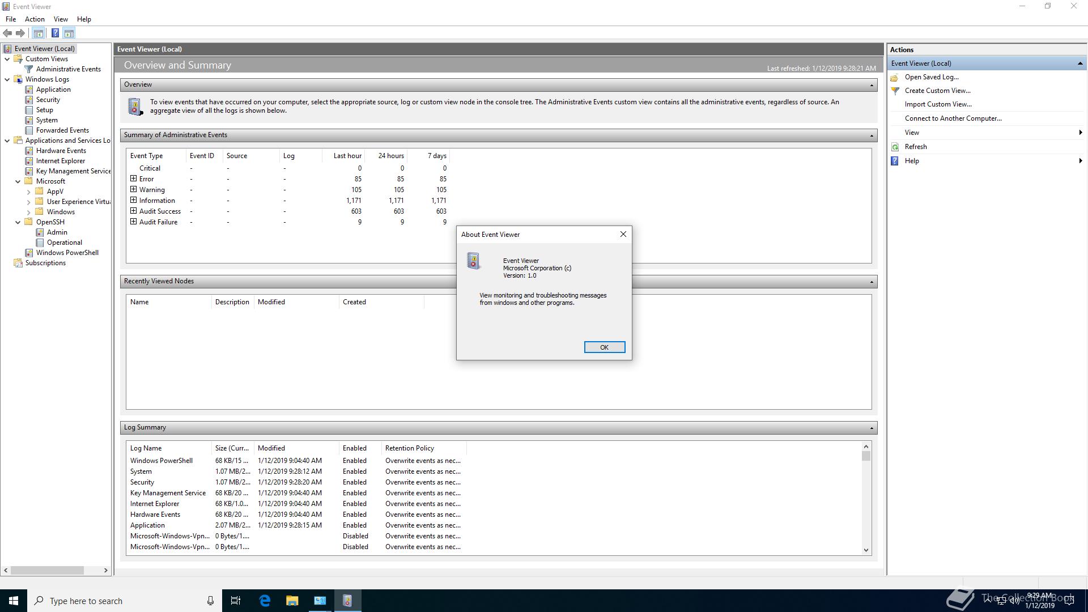Screen dimensions: 1088x612
Task: Expand the AppV folder node
Action: coord(28,192)
